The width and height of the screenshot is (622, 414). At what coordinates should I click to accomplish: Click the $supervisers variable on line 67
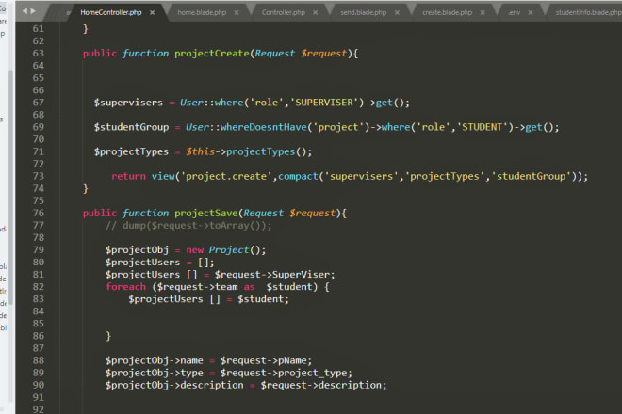coord(128,103)
